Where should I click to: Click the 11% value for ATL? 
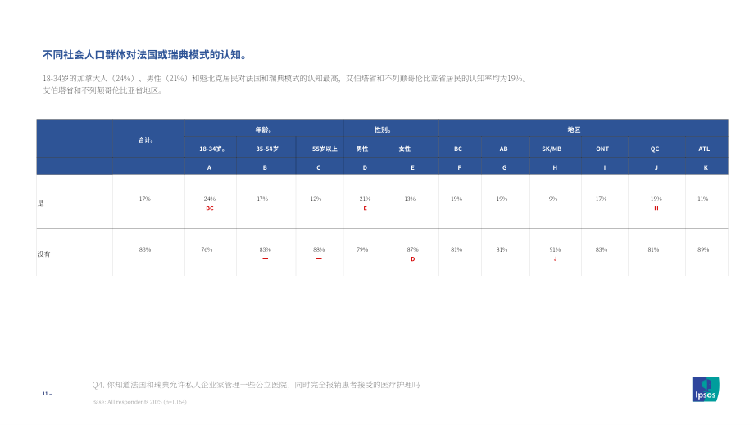[703, 199]
